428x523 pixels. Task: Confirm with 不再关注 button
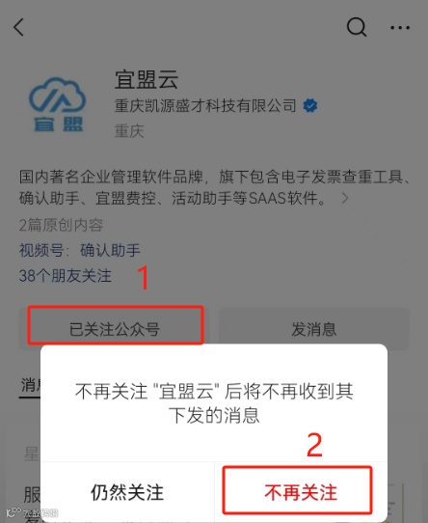point(297,490)
